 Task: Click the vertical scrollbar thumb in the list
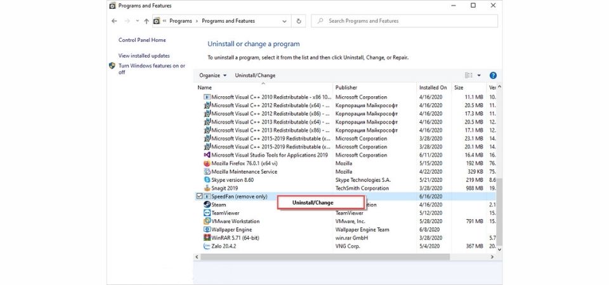499,212
